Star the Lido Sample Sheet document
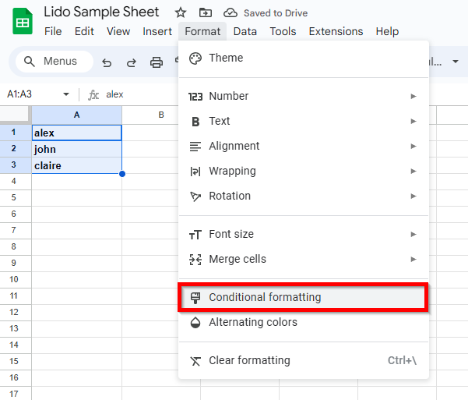 [x=181, y=12]
